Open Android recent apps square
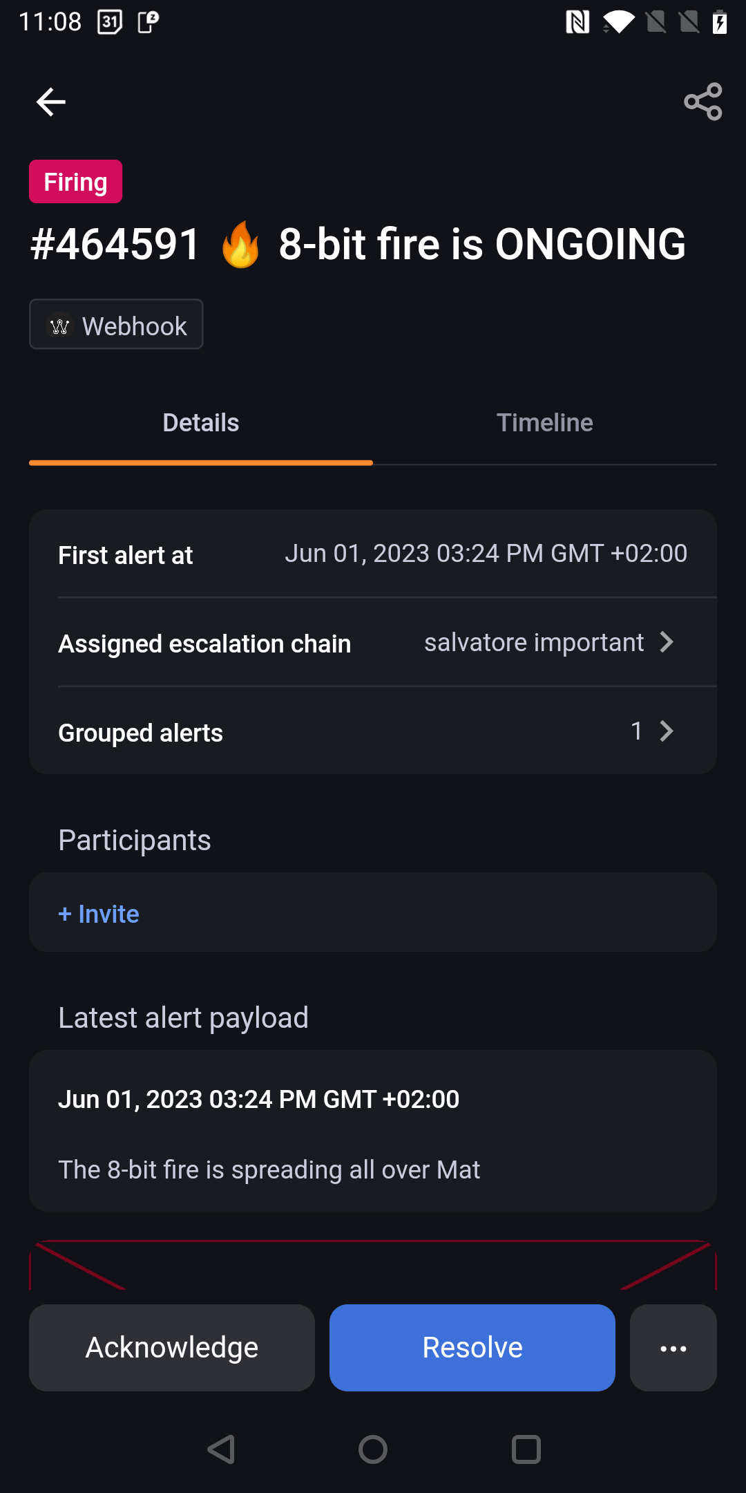 526,1449
